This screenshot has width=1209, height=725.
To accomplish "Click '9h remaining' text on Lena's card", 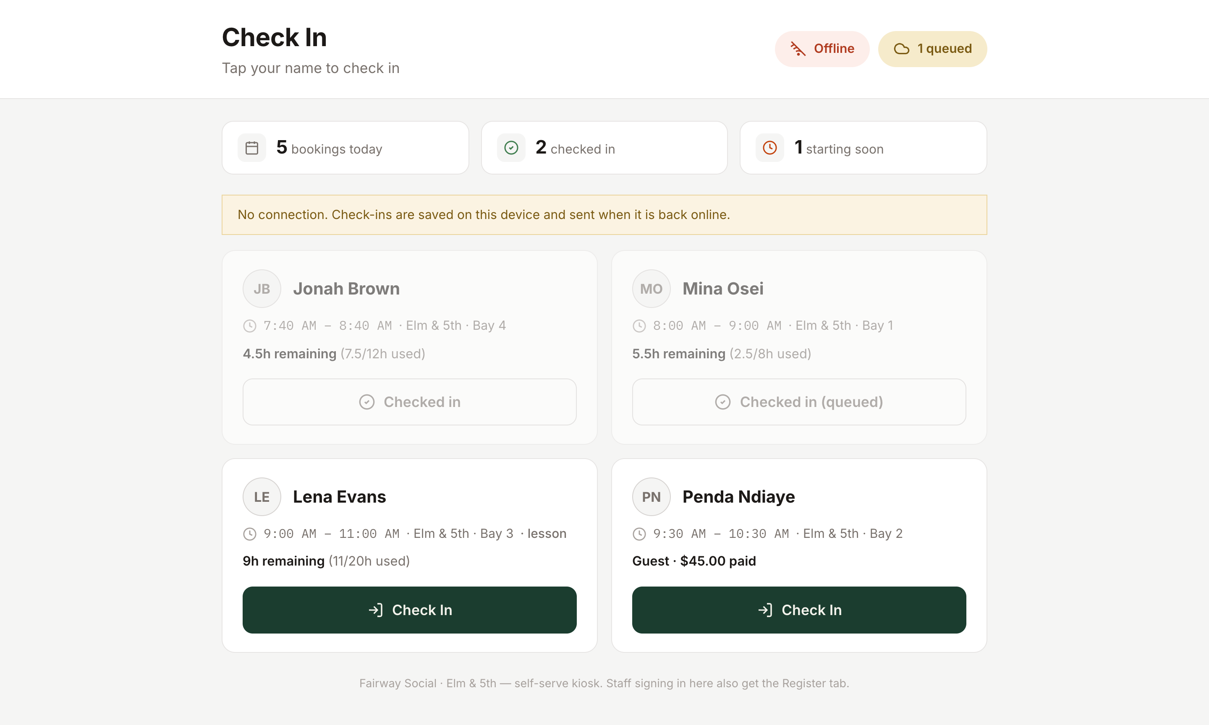I will [284, 561].
